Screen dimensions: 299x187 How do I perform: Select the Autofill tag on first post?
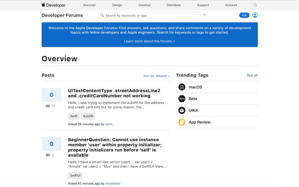pos(88,116)
